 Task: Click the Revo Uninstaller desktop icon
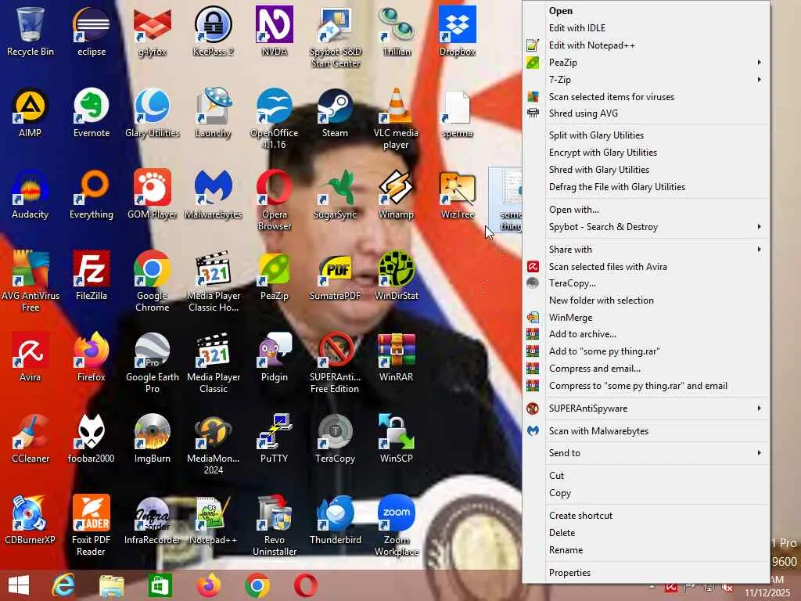[x=275, y=525]
